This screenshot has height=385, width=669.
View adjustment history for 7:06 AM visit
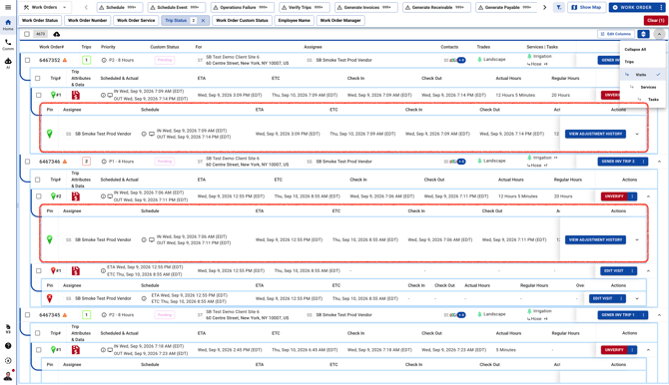tap(595, 239)
